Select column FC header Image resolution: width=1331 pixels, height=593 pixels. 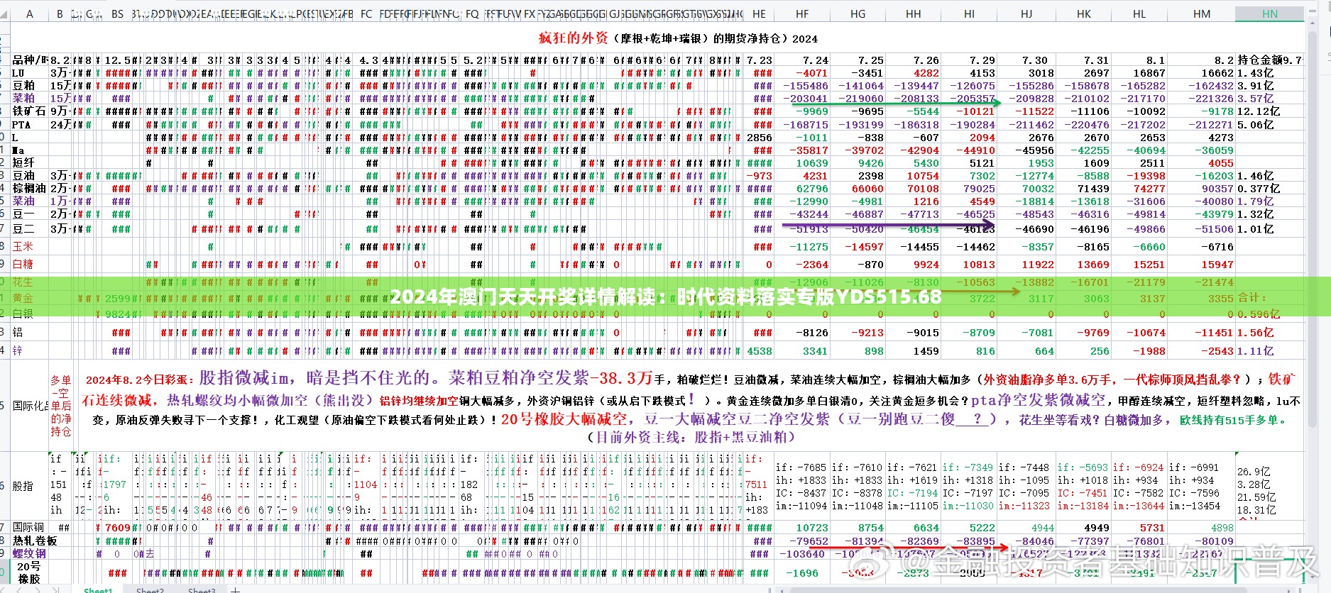[366, 13]
